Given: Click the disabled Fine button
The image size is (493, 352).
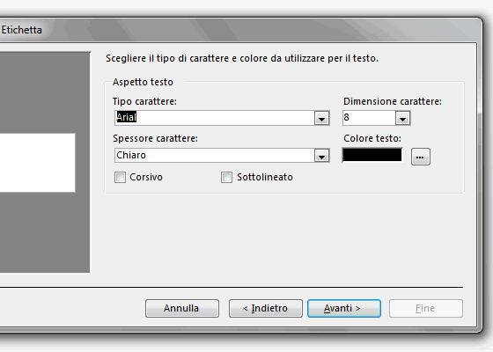Looking at the screenshot, I should coord(426,308).
